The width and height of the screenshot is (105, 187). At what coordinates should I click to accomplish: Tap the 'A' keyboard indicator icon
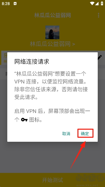(x=15, y=4)
